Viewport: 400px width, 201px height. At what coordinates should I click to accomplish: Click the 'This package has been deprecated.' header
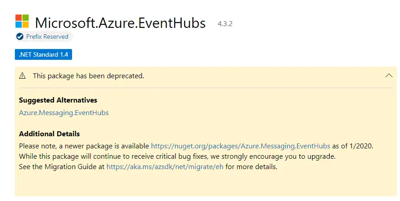tap(89, 76)
